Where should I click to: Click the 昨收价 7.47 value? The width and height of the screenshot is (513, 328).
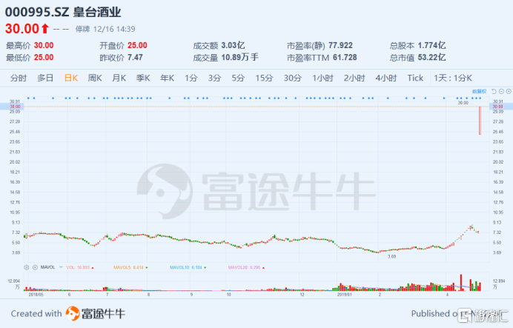135,58
